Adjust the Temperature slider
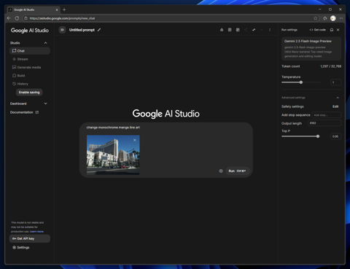This screenshot has width=350, height=269. [x=301, y=82]
